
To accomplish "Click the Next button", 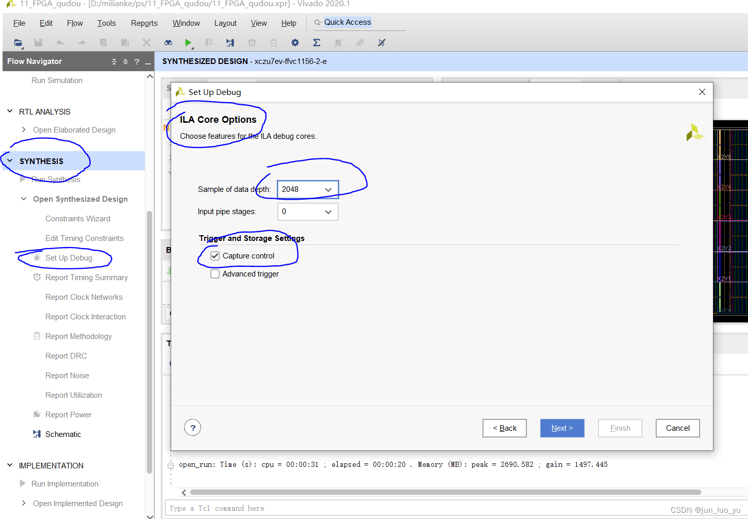I will coord(562,428).
